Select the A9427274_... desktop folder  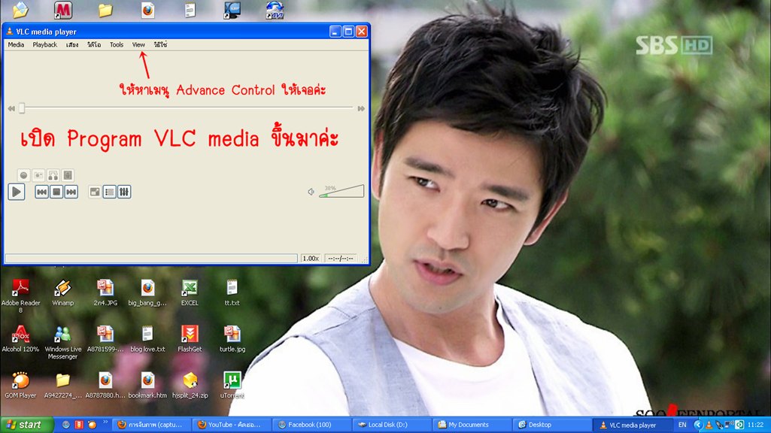click(63, 386)
